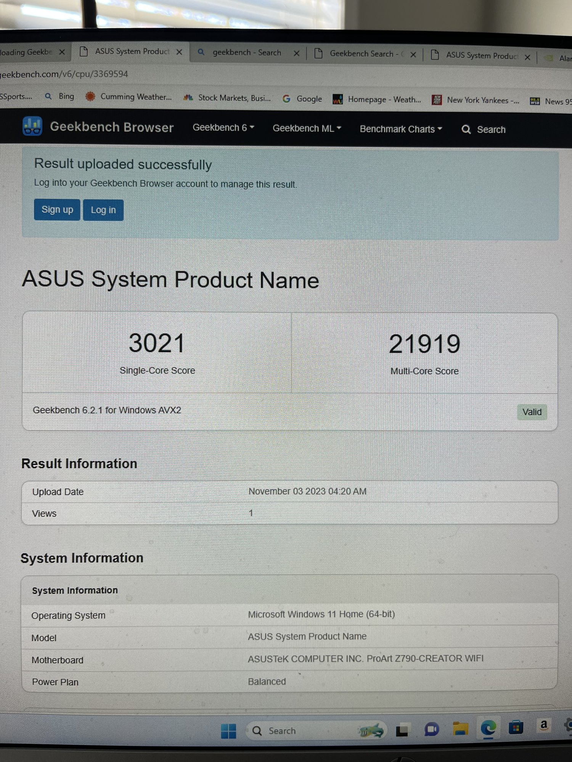Open the Cumming Weather bookmark
The image size is (572, 762).
pos(129,97)
